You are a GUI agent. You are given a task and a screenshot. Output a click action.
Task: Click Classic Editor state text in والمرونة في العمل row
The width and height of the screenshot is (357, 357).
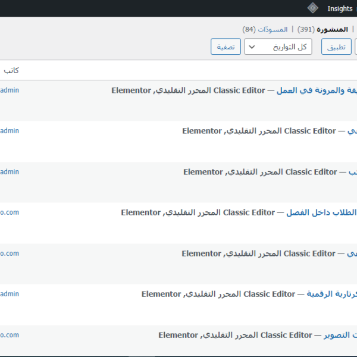239,90
